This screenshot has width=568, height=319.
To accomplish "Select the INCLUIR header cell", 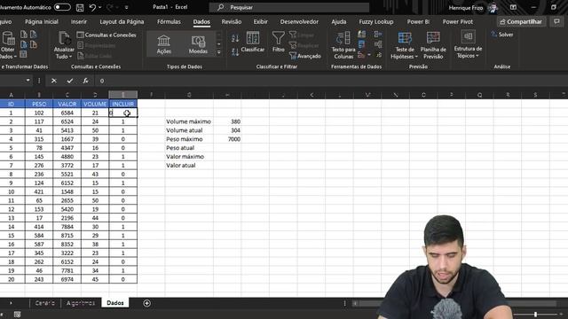I will 122,104.
